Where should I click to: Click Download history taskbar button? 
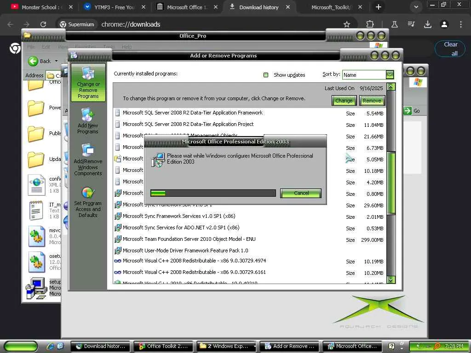(x=100, y=346)
